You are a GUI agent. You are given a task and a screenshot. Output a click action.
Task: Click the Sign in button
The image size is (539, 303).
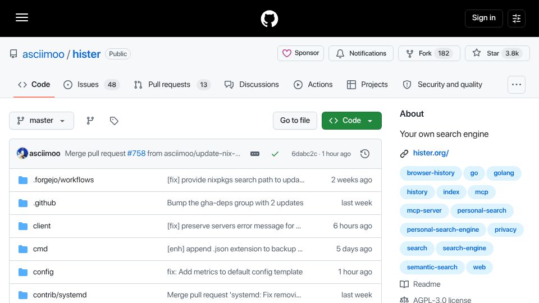click(483, 18)
